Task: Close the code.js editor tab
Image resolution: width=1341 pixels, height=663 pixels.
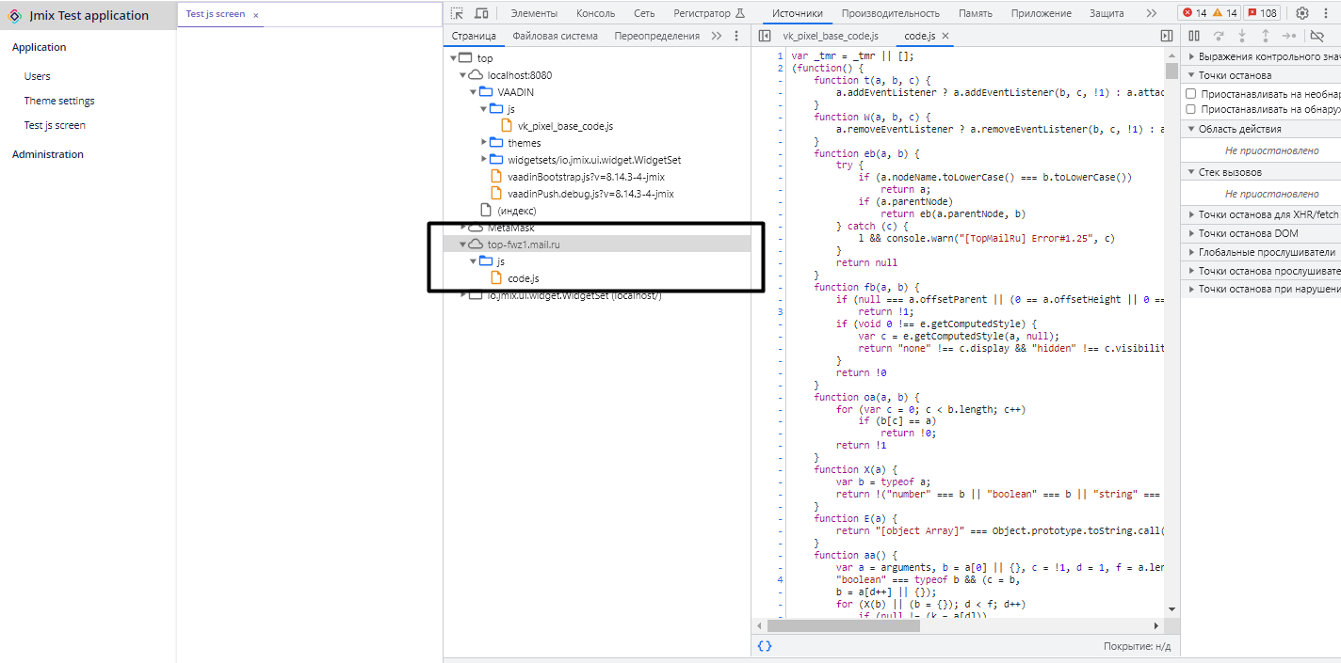Action: click(x=945, y=36)
